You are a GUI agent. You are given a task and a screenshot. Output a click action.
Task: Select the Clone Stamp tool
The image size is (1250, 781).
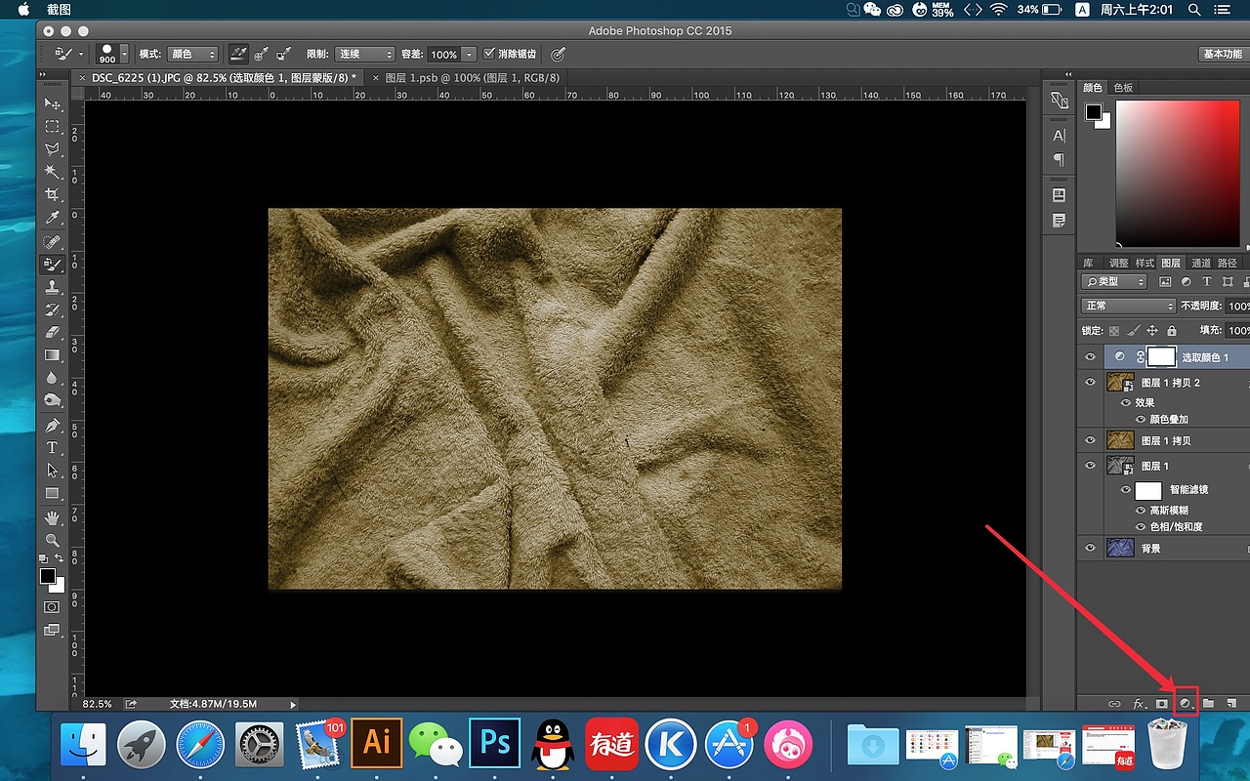coord(52,287)
